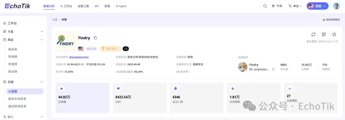Select the 总销量 44.02万 card
The width and height of the screenshot is (345, 120).
tap(82, 98)
